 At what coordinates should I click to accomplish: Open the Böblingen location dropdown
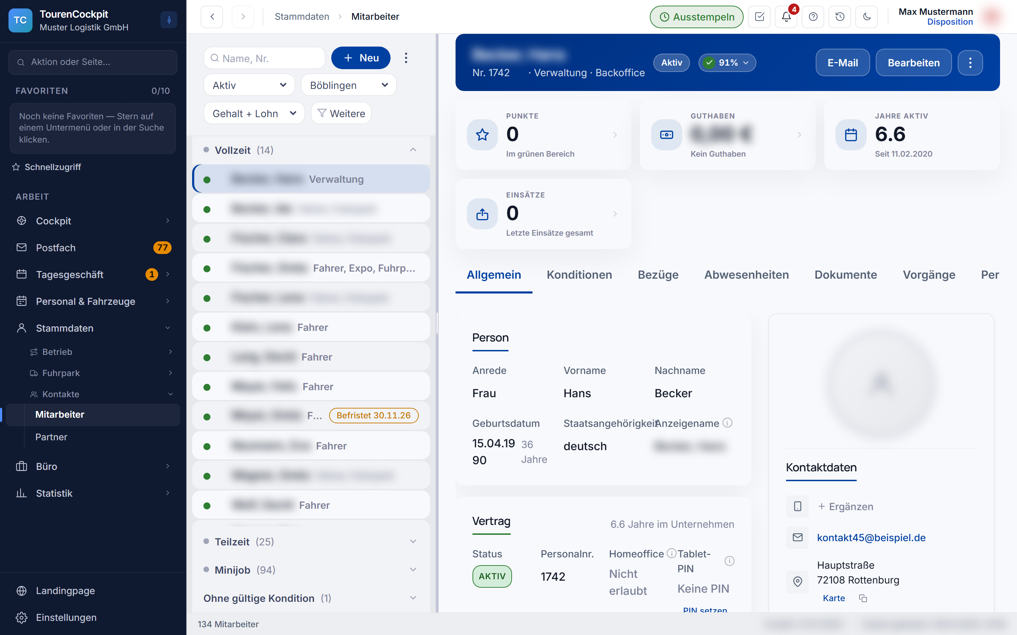(349, 85)
